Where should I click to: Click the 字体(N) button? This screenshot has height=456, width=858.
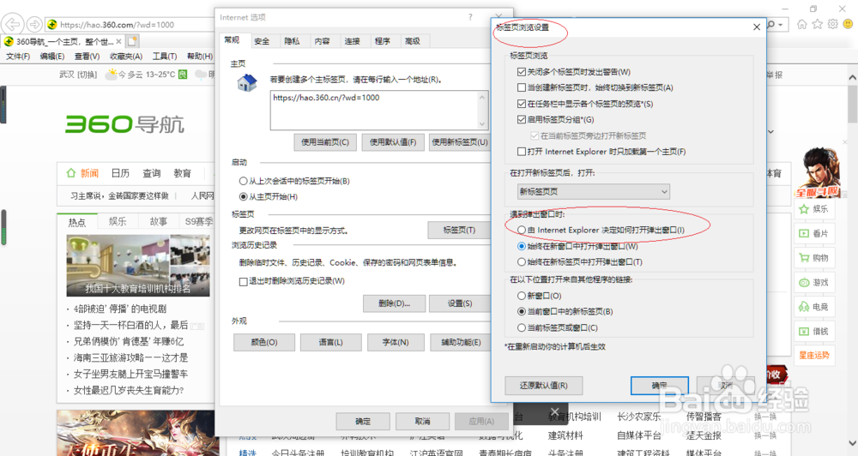pyautogui.click(x=395, y=342)
